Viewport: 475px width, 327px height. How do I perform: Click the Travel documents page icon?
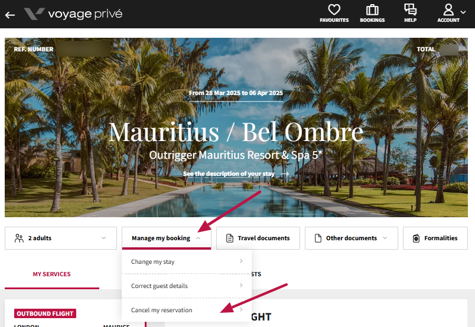click(x=230, y=238)
